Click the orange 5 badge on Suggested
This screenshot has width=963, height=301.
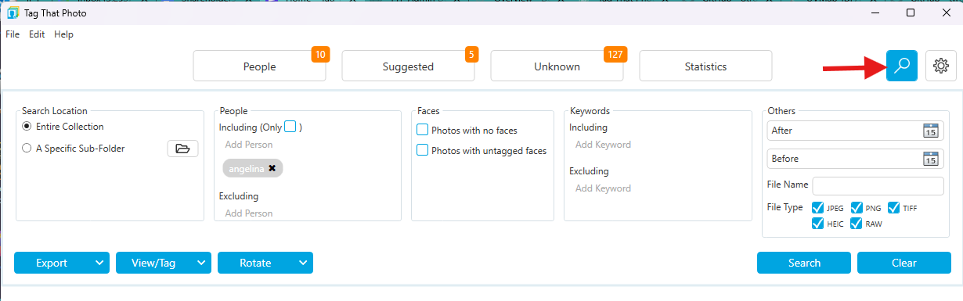[471, 55]
